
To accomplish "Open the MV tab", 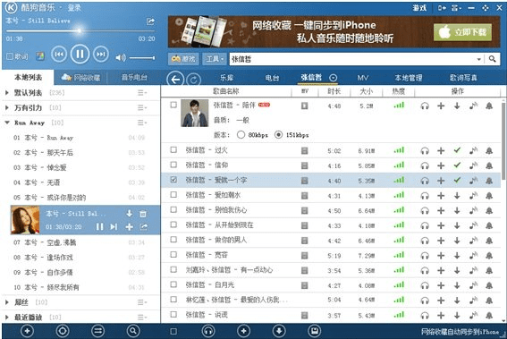I will (x=362, y=78).
